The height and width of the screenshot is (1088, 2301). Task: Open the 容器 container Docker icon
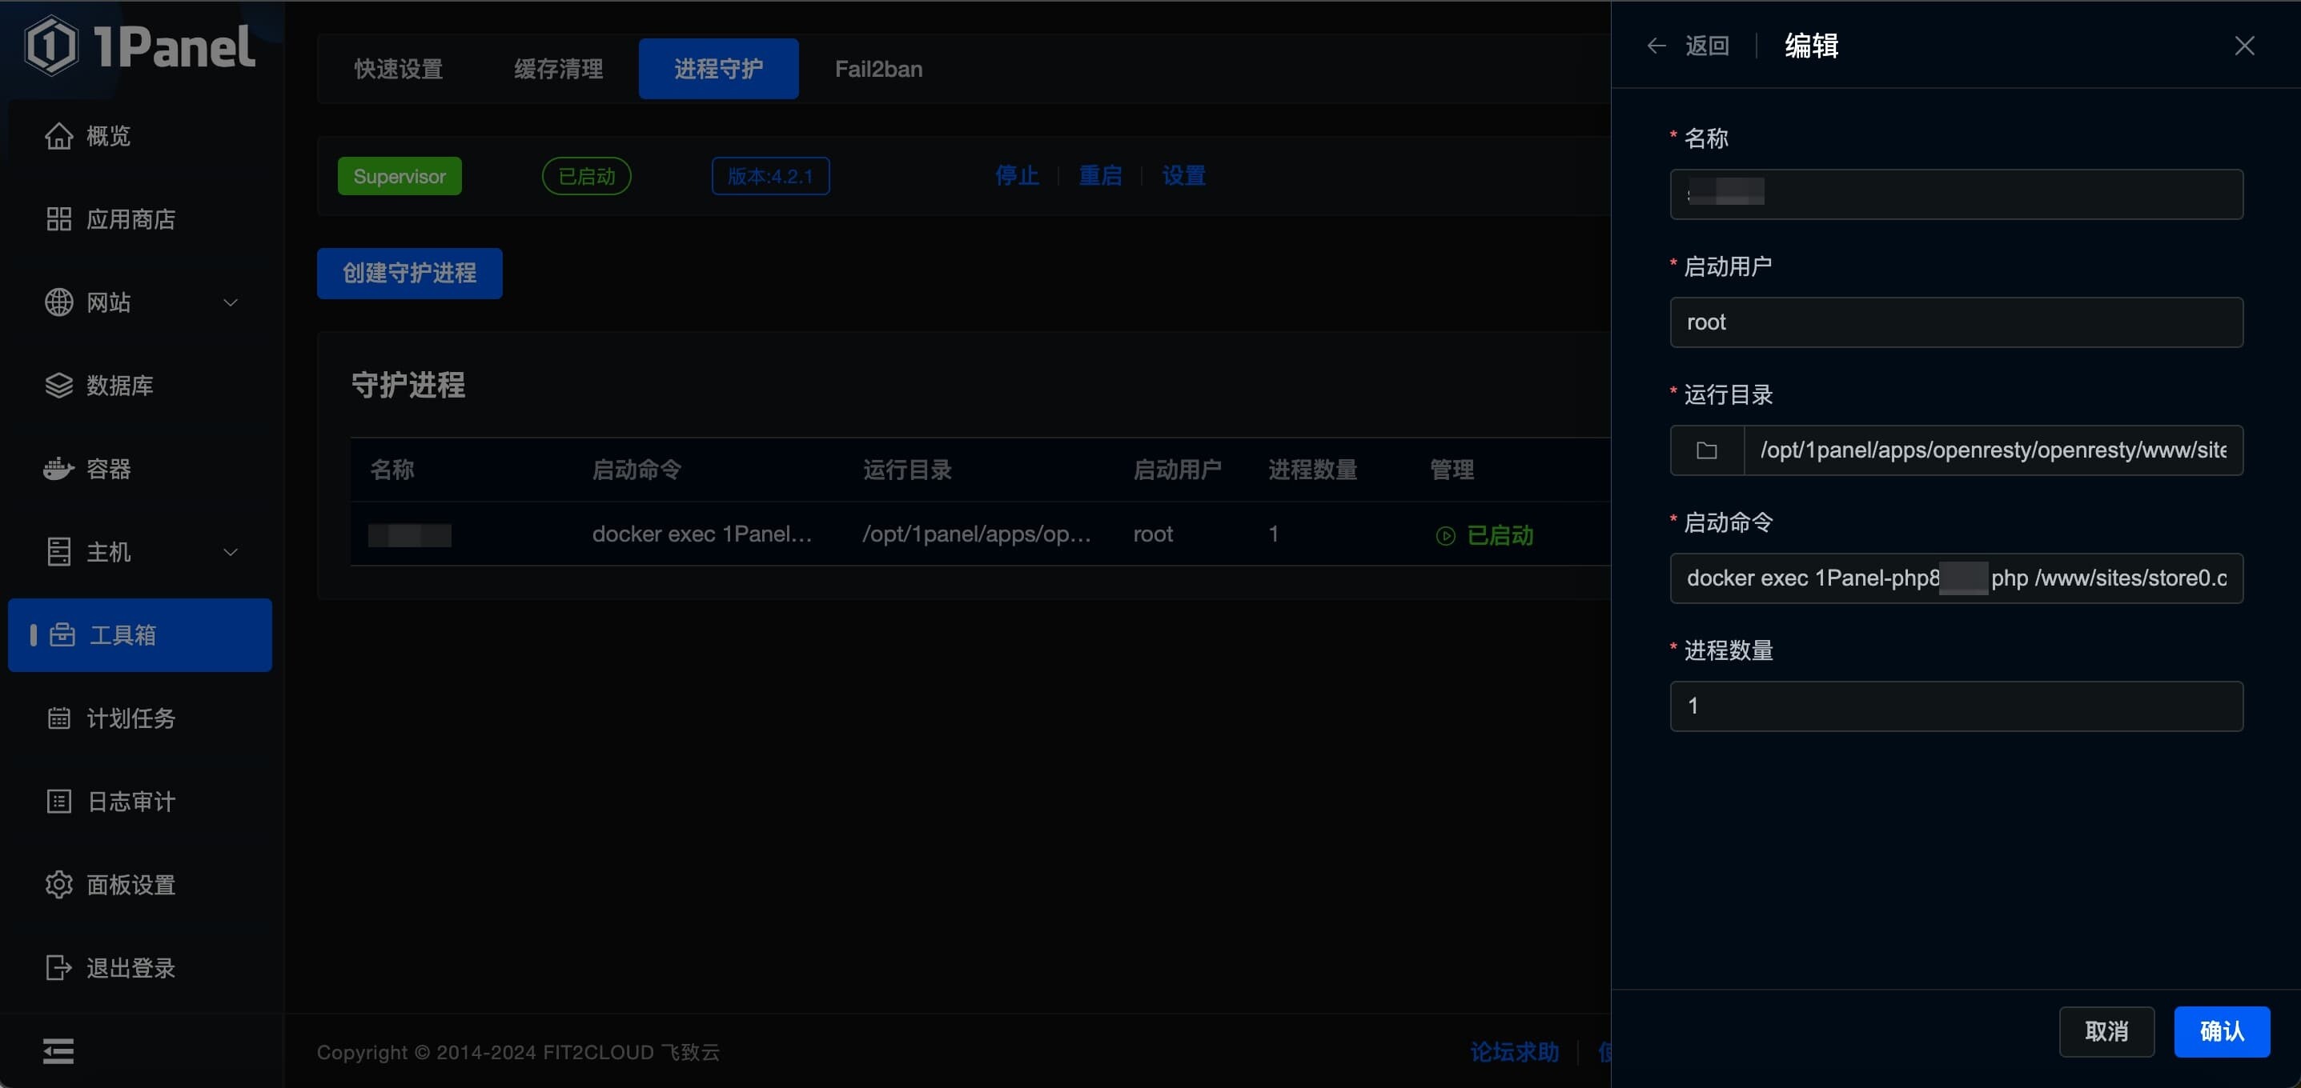pos(59,469)
